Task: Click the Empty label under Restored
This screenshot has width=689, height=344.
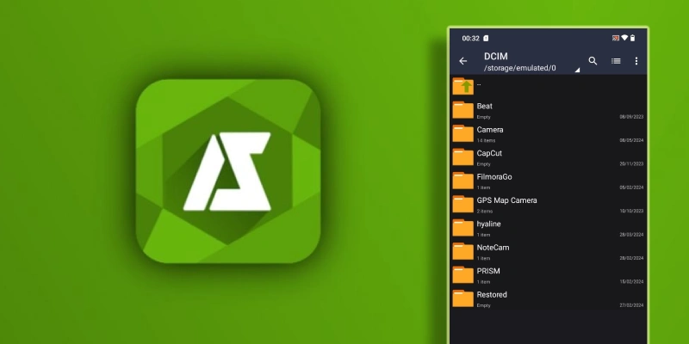Action: tap(483, 306)
